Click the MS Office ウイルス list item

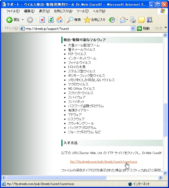(x=82, y=89)
